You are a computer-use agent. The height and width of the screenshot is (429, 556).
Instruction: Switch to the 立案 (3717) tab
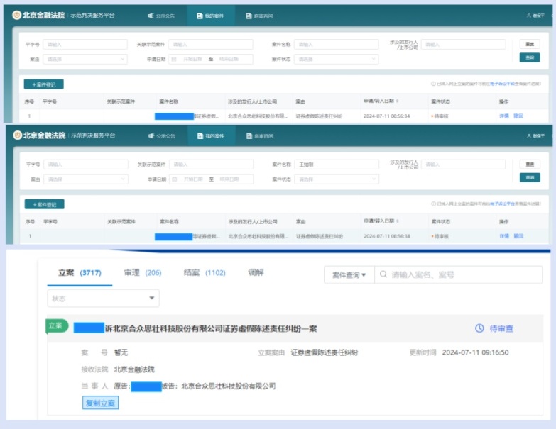tap(80, 272)
